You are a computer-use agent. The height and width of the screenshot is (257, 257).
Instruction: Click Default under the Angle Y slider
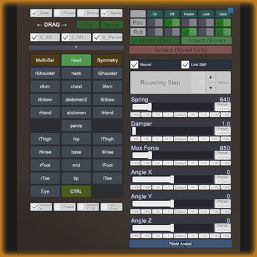tap(181, 211)
